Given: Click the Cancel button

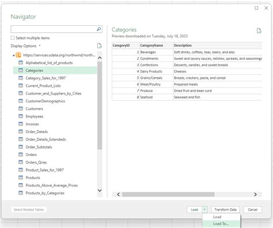Looking at the screenshot, I should pos(253,210).
